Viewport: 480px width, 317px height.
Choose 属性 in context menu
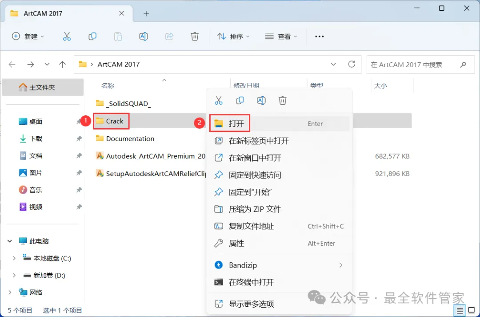280,244
